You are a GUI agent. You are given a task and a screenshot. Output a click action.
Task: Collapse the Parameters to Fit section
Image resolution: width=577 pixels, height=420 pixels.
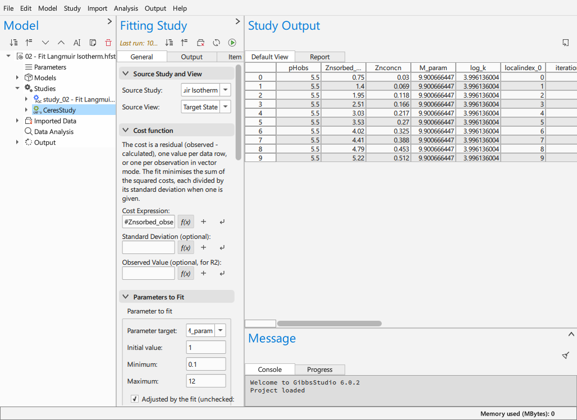(126, 297)
